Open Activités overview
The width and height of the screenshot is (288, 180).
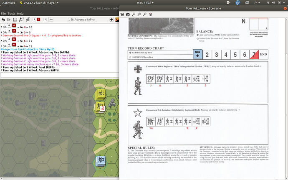click(9, 3)
